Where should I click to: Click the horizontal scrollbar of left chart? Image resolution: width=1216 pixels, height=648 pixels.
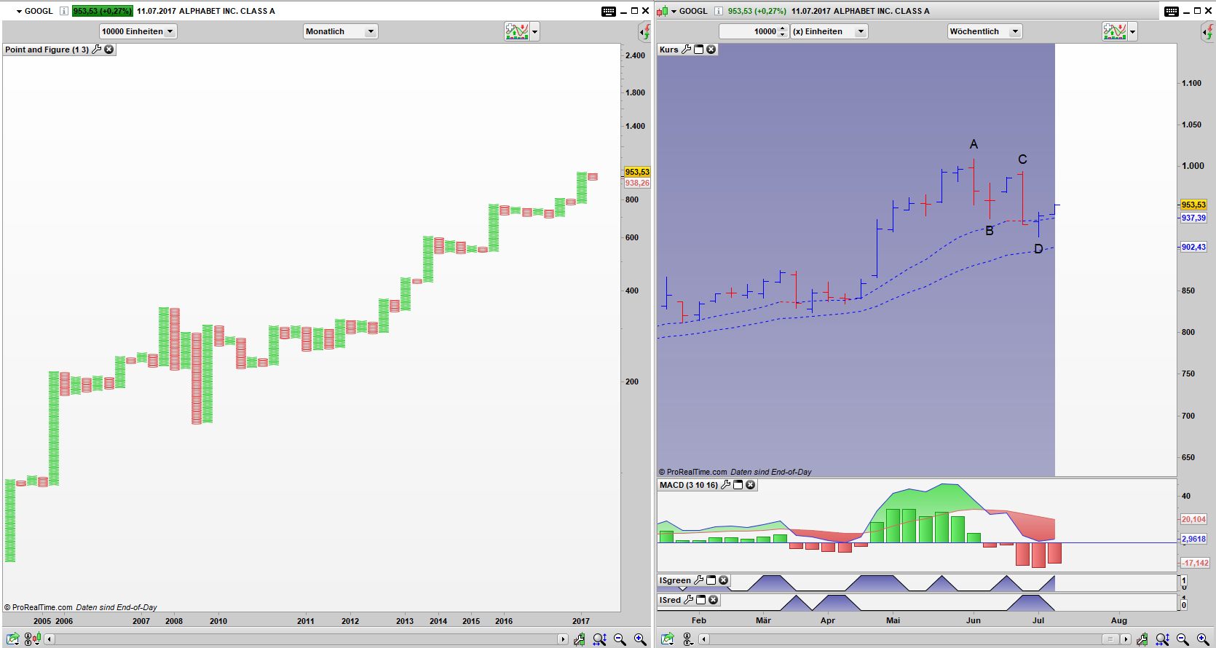pyautogui.click(x=306, y=639)
